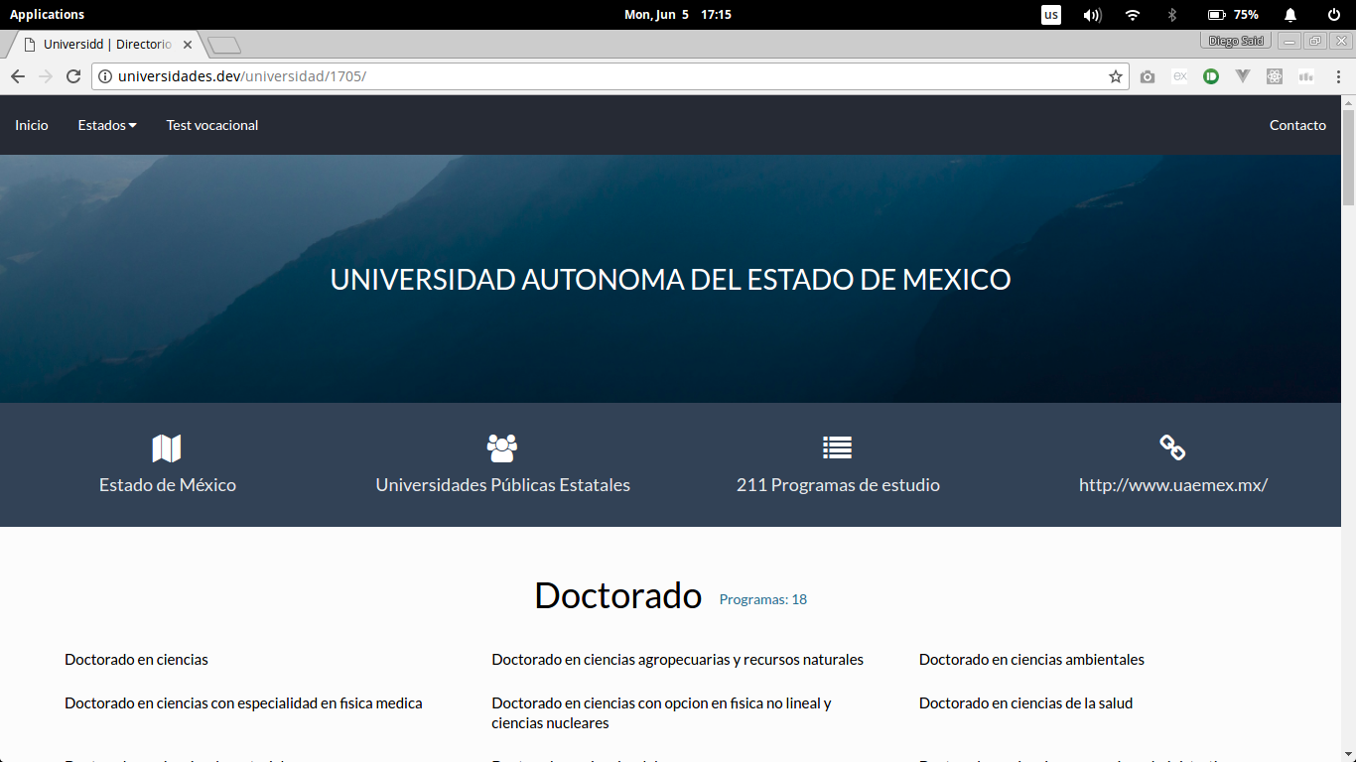Close the Universidd browser tab
Viewport: 1356px width, 762px height.
(188, 45)
